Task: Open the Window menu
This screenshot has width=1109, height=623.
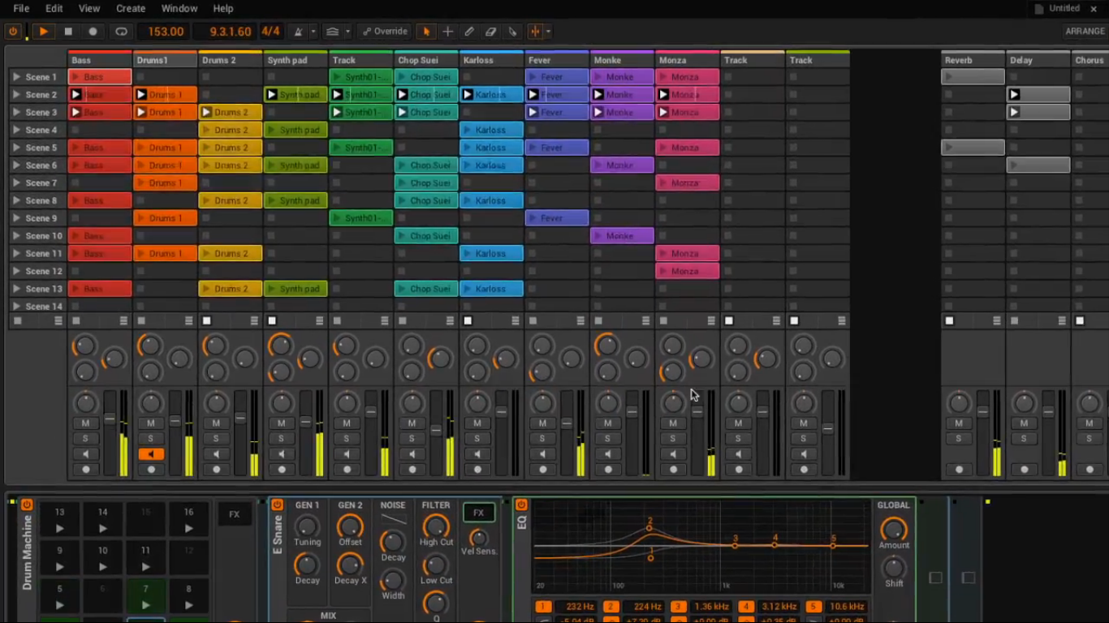Action: click(x=179, y=8)
